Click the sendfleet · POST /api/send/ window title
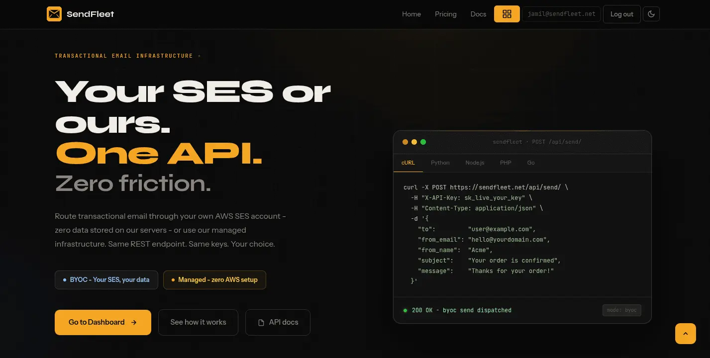 (537, 142)
